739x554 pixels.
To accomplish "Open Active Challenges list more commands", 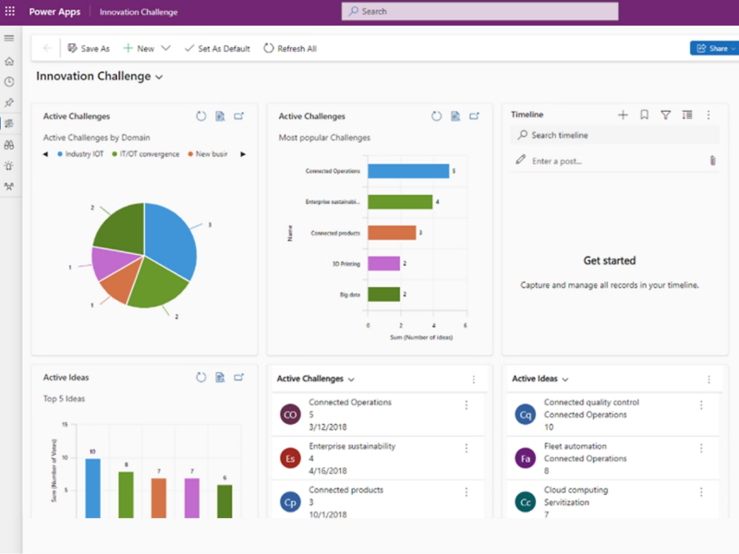I will coord(474,379).
